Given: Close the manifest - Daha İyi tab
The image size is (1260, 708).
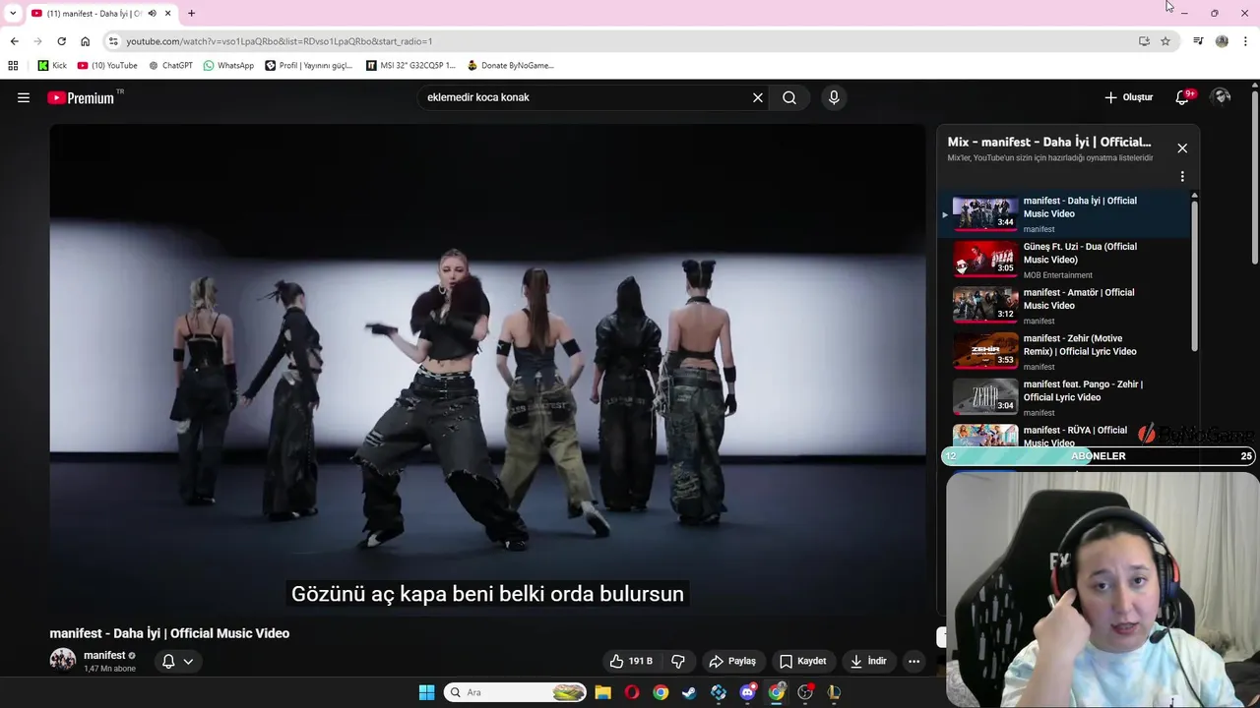Looking at the screenshot, I should [x=167, y=13].
